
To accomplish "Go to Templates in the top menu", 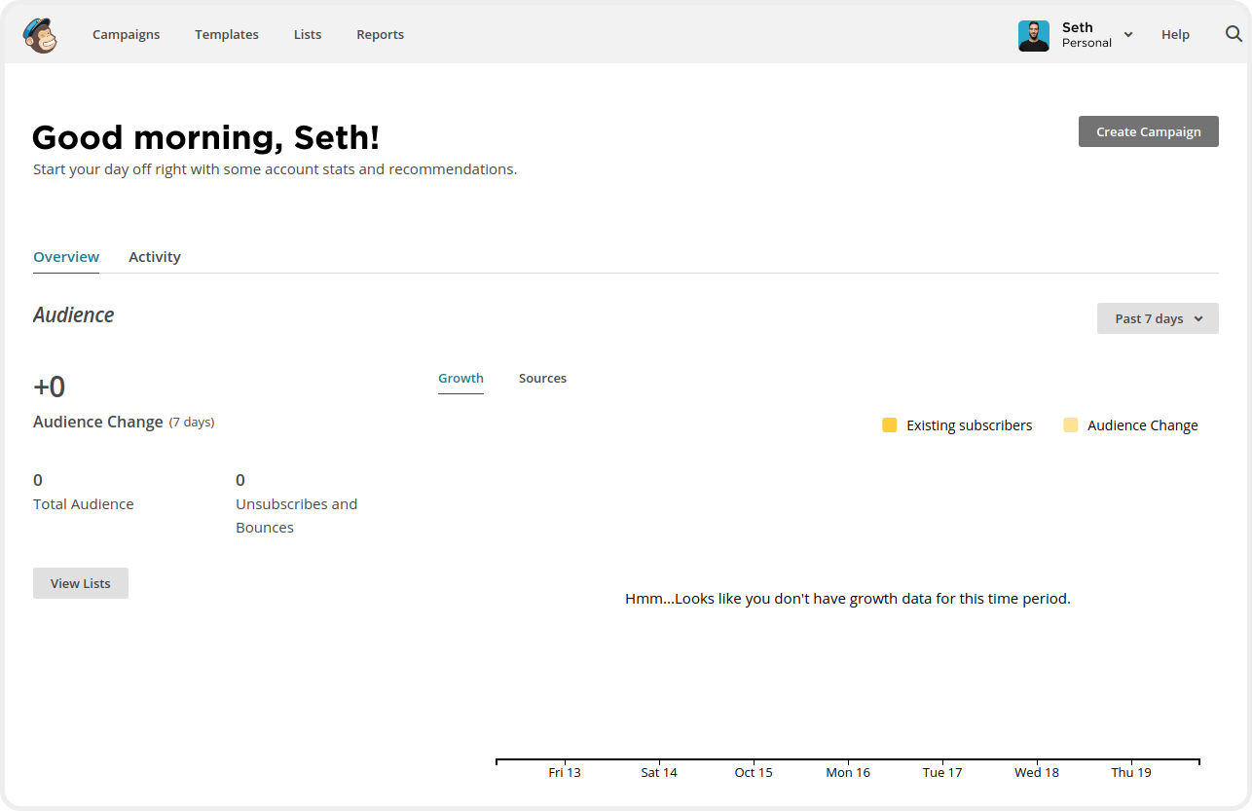I will coord(227,34).
